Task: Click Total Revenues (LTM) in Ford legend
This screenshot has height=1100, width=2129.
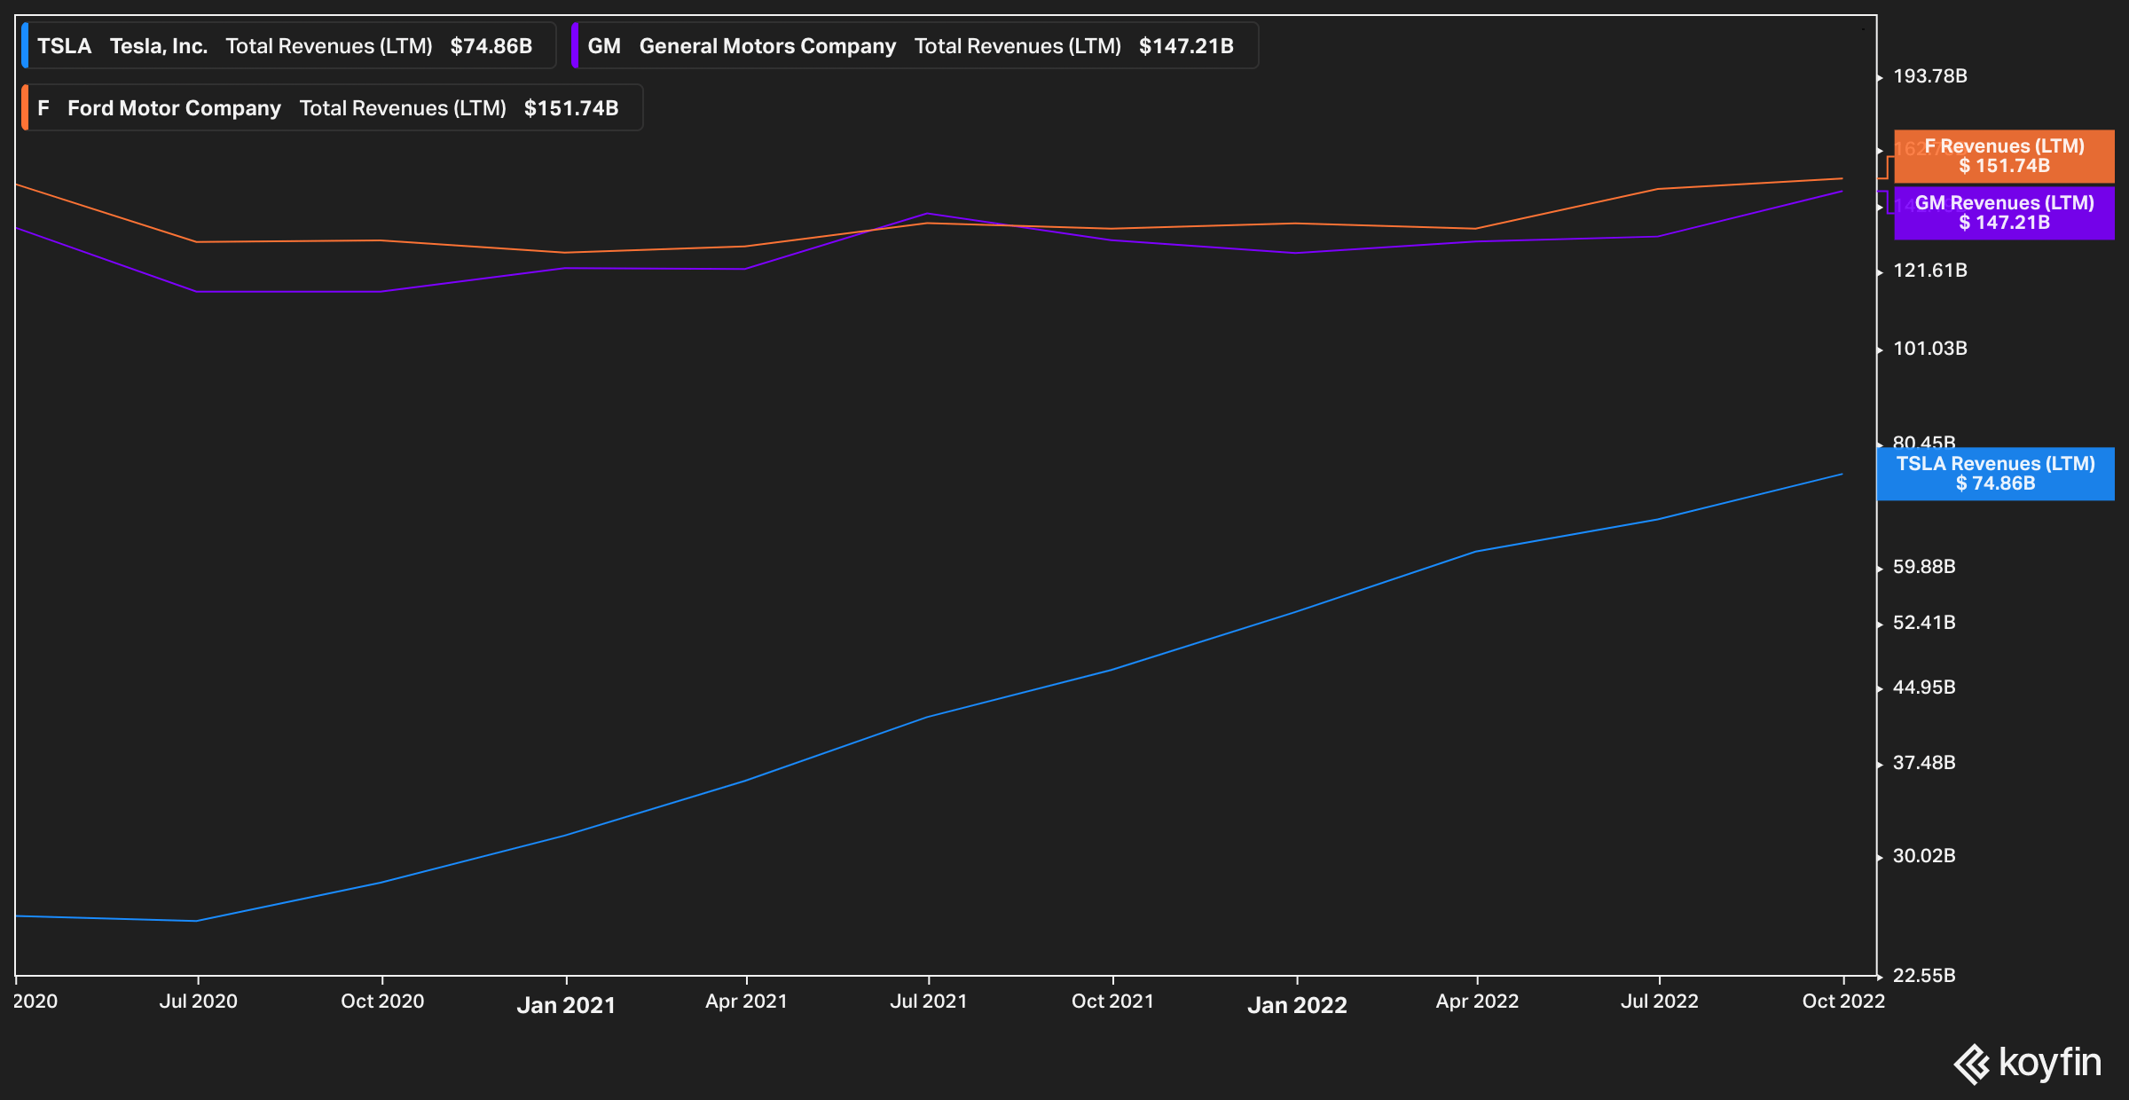Action: click(403, 108)
